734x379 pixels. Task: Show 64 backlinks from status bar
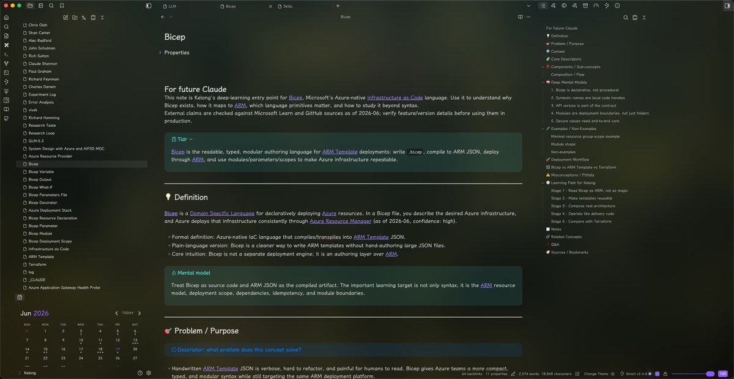[x=472, y=373]
